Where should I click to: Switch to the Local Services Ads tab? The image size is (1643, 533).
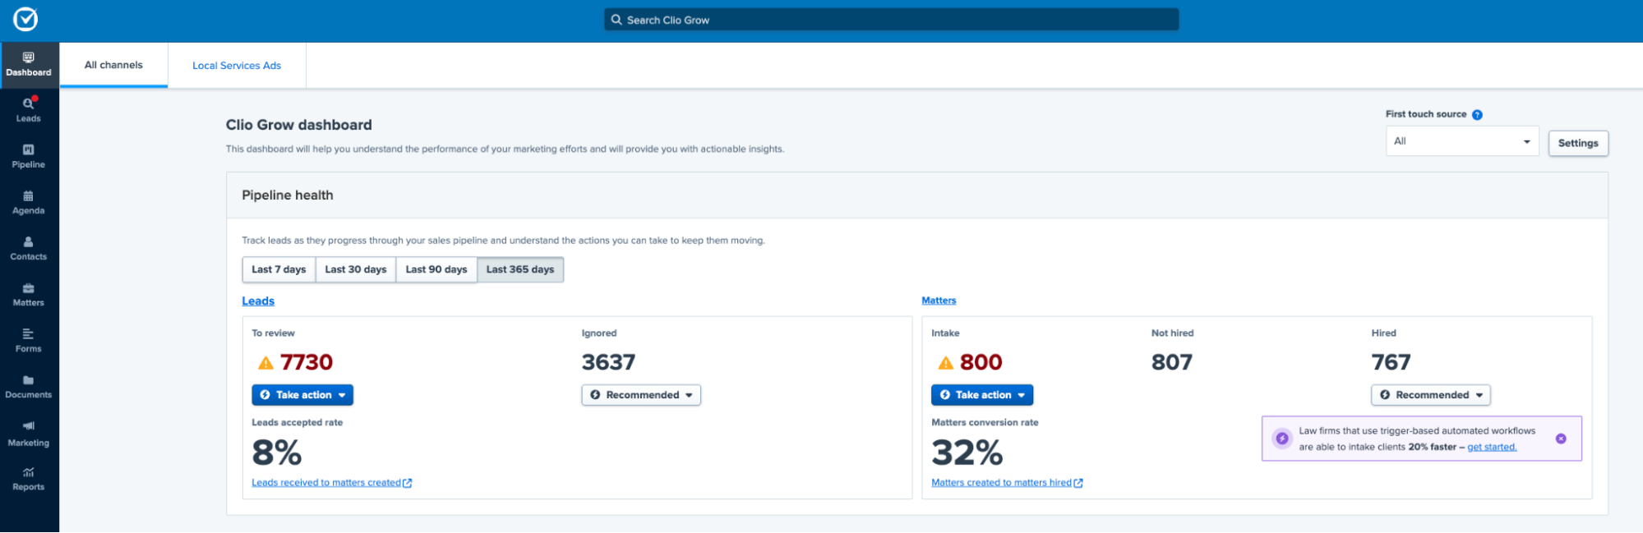pyautogui.click(x=237, y=66)
